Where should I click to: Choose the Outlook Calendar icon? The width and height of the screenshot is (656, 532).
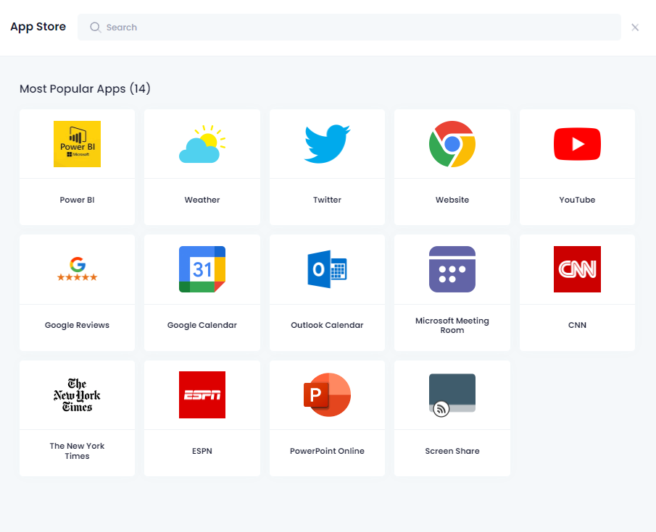point(327,269)
